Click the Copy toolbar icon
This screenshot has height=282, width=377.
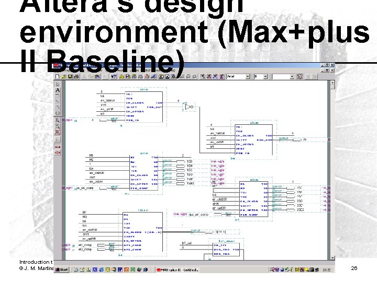coord(90,76)
